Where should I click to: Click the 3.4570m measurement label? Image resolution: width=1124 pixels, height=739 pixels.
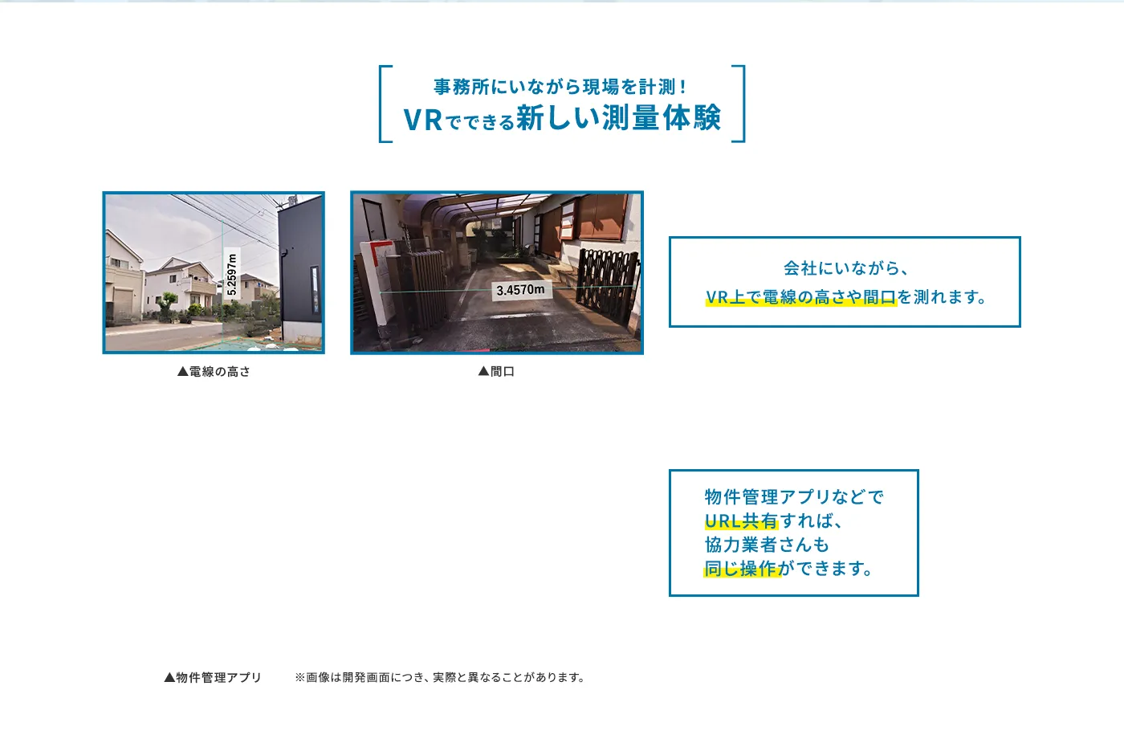(x=520, y=290)
